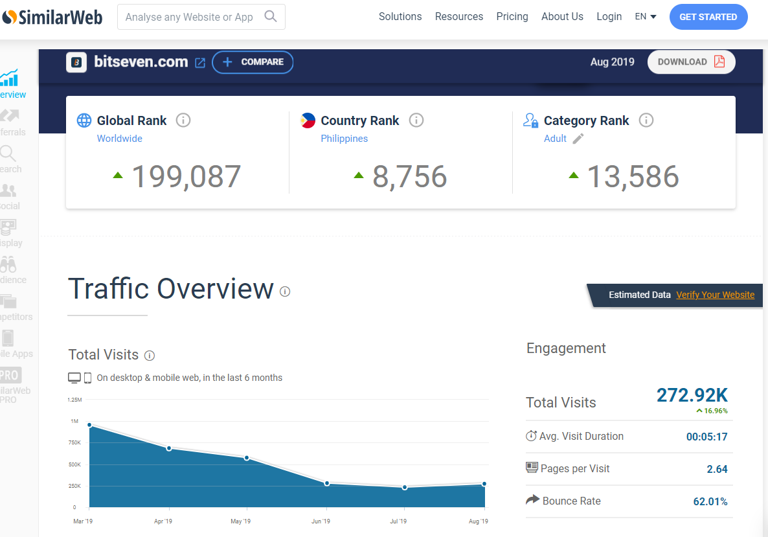The image size is (768, 537).
Task: Click the Estimated Data label
Action: click(640, 295)
